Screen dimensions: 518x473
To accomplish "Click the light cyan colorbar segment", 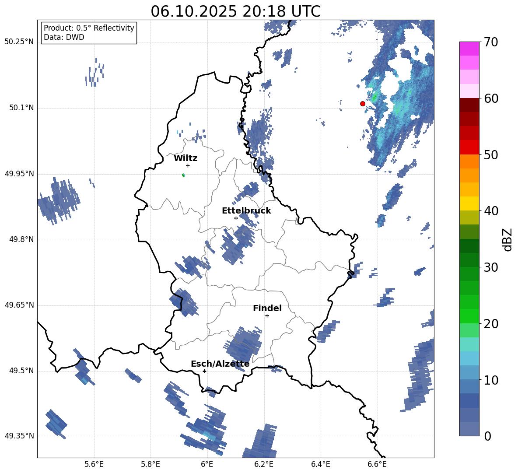I will click(x=469, y=344).
